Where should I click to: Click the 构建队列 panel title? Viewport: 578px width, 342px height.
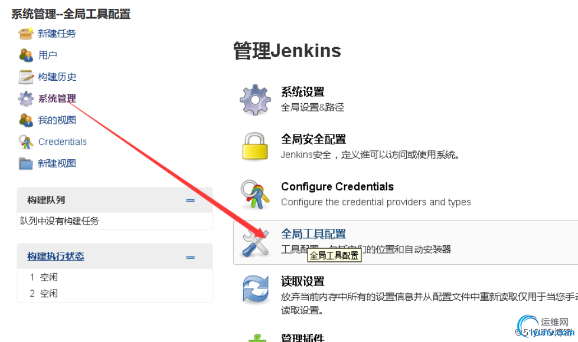(46, 200)
